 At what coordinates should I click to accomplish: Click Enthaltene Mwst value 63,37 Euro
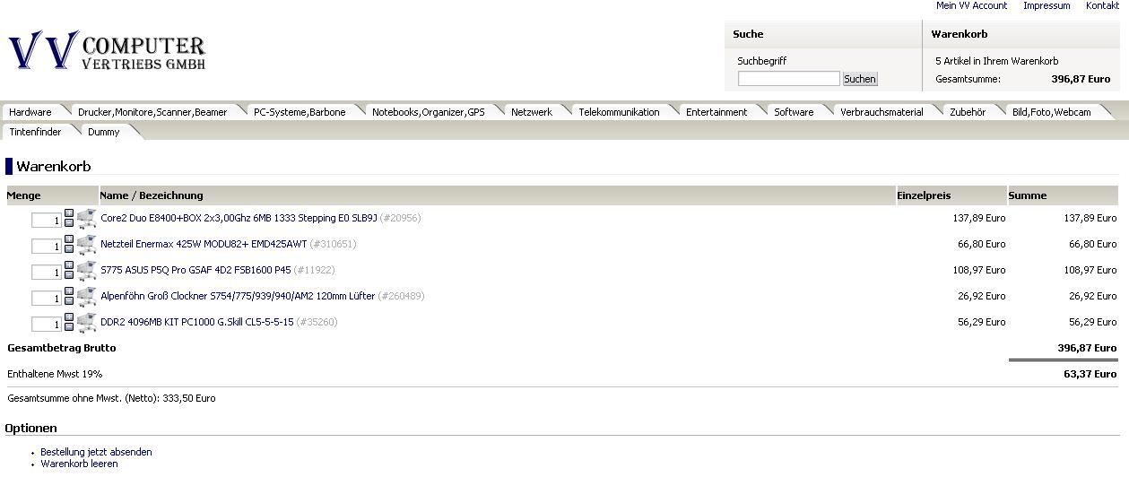[x=1090, y=374]
